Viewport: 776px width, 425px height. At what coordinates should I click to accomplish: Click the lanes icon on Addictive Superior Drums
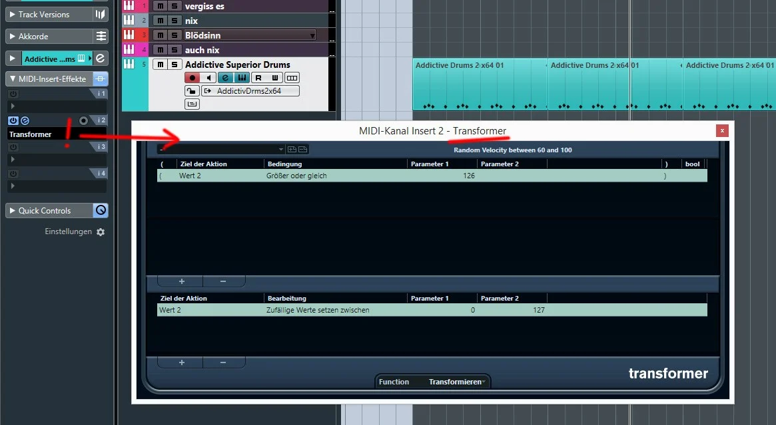tap(292, 78)
